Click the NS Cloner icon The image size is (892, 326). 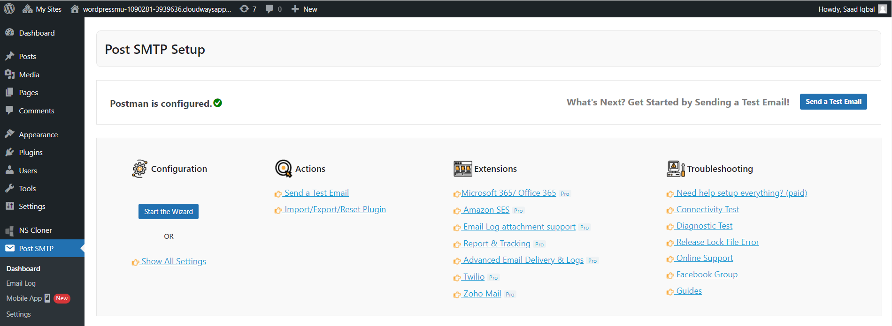tap(9, 230)
